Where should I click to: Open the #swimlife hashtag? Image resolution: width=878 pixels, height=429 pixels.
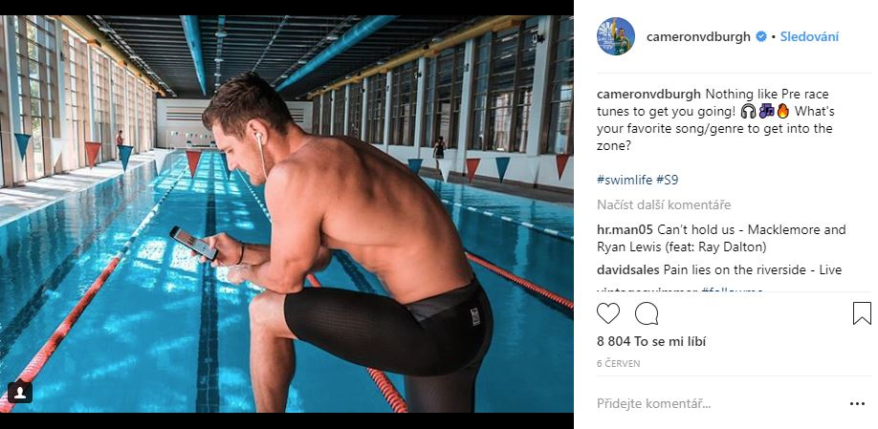(625, 180)
